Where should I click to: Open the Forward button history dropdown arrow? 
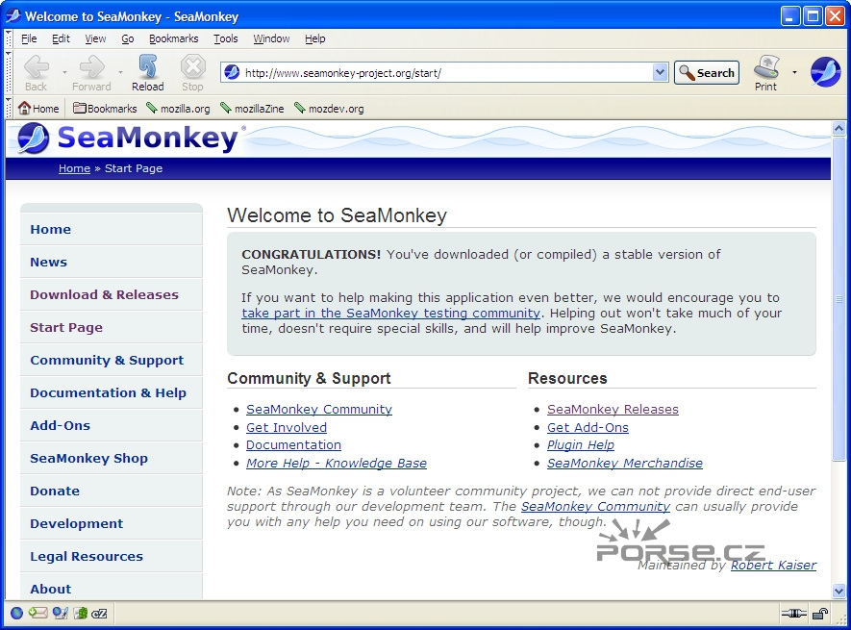point(120,72)
